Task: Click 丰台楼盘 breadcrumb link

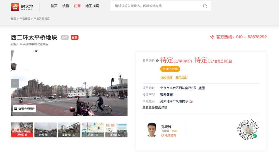Action: point(25,19)
